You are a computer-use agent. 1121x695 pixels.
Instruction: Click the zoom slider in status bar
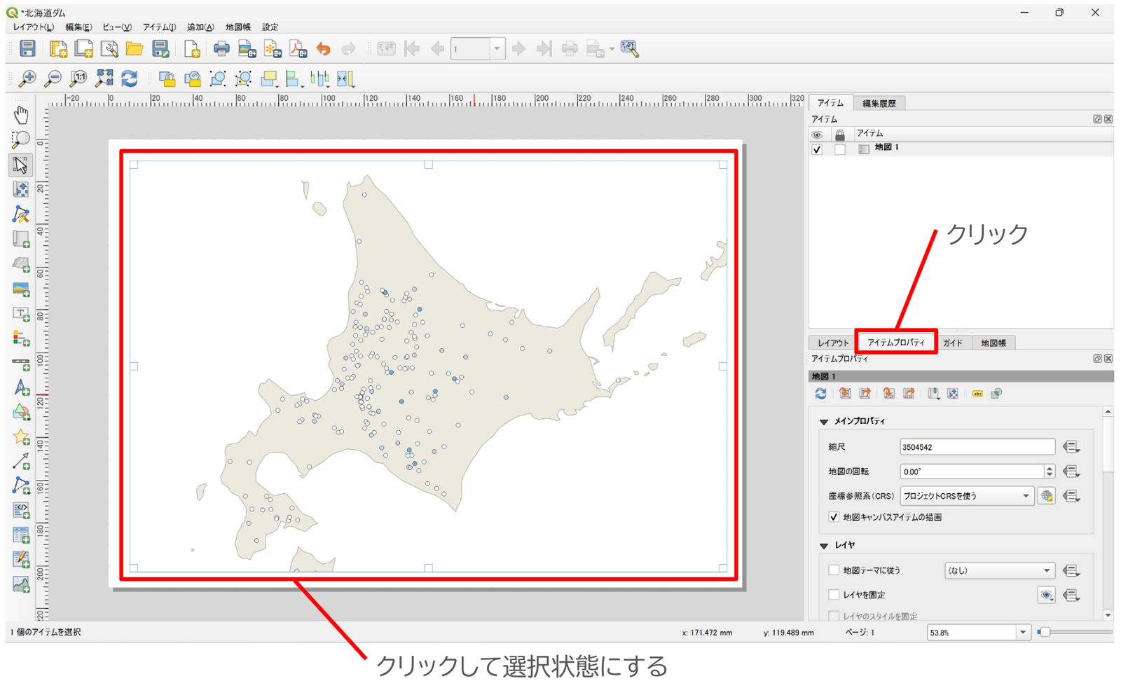click(1076, 632)
